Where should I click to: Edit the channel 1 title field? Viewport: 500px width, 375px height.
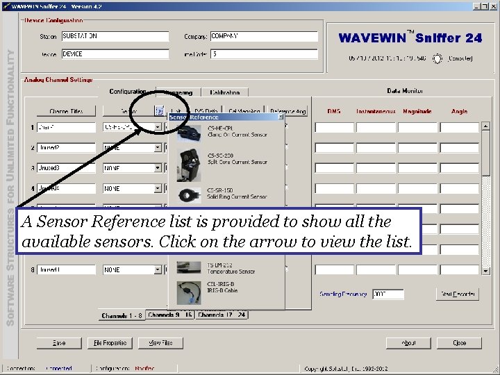66,127
